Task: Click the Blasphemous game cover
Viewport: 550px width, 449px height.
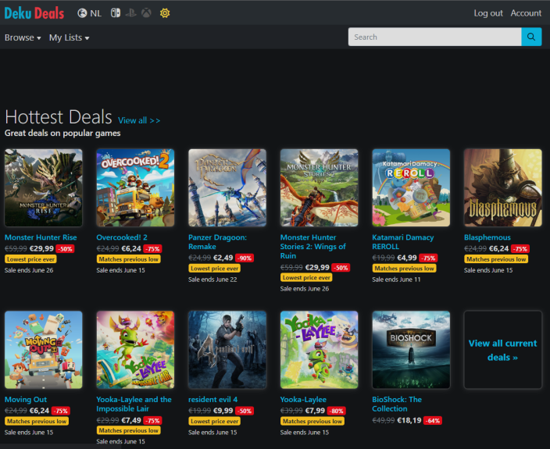Action: (x=502, y=187)
